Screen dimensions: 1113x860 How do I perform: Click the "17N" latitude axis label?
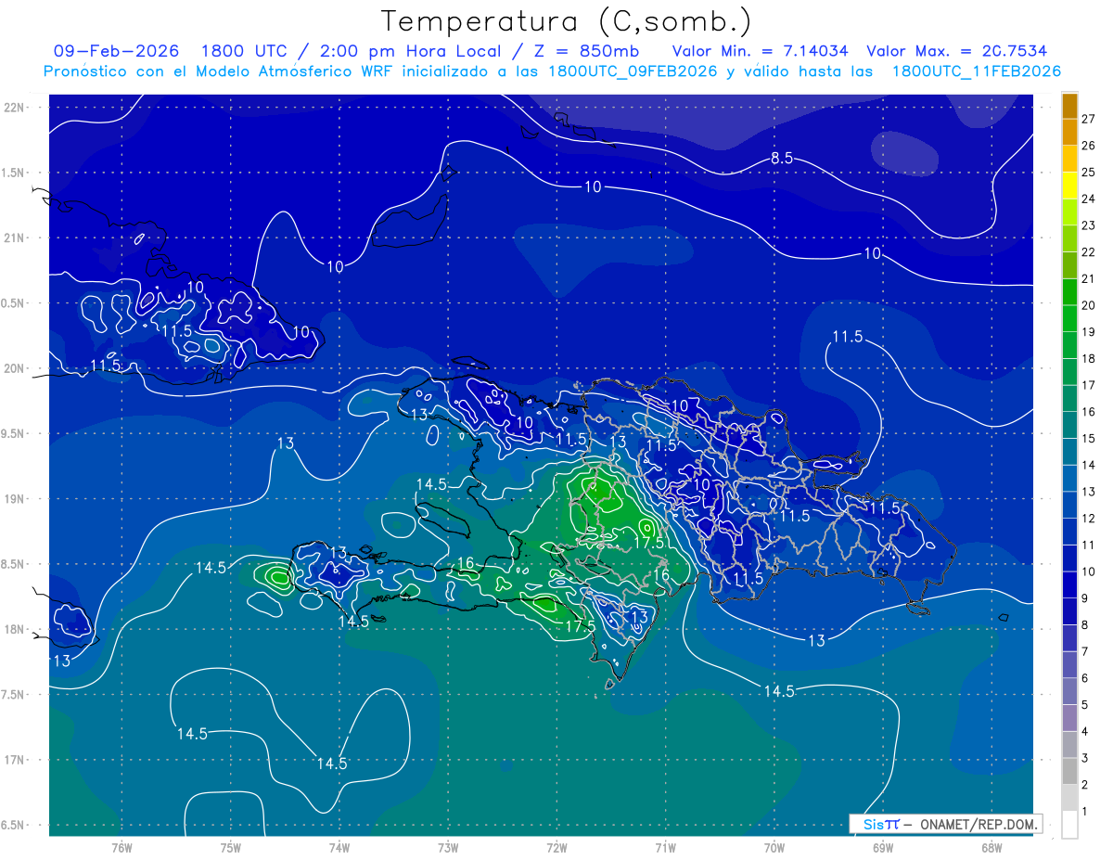(x=15, y=761)
